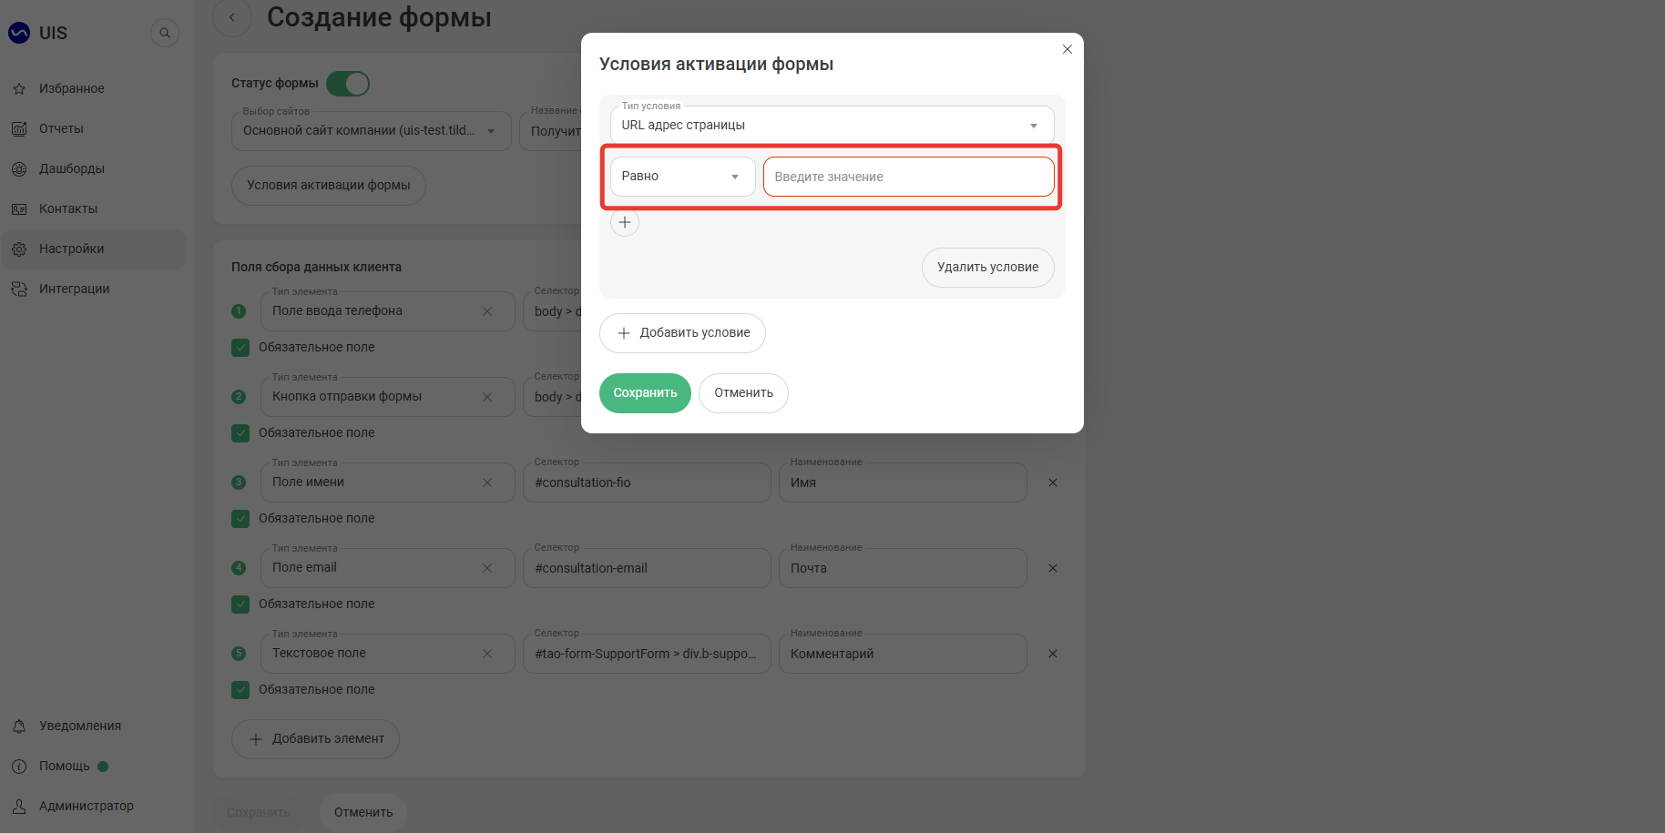The width and height of the screenshot is (1665, 833).
Task: Uncheck Обязательное поле under Поле имени
Action: [240, 519]
